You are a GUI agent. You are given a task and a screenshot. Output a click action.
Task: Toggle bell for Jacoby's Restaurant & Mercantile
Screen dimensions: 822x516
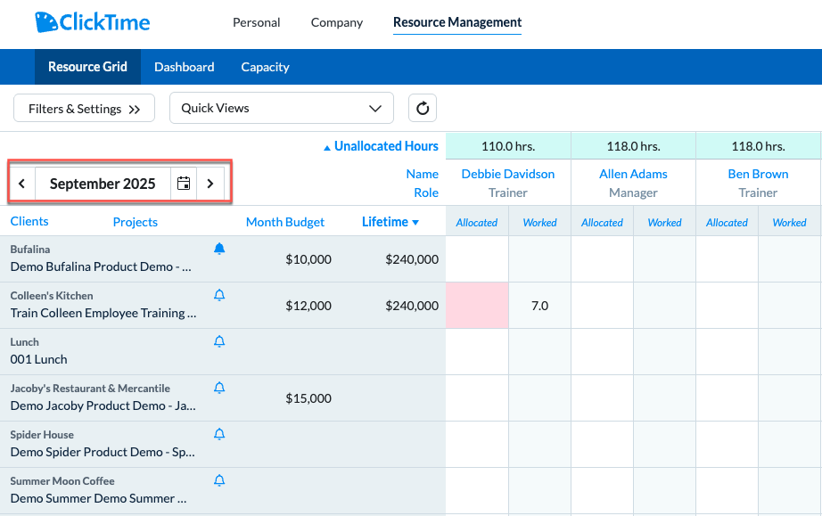[219, 388]
